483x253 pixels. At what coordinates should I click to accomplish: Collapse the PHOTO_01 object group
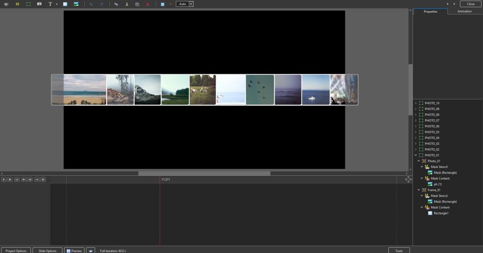415,155
